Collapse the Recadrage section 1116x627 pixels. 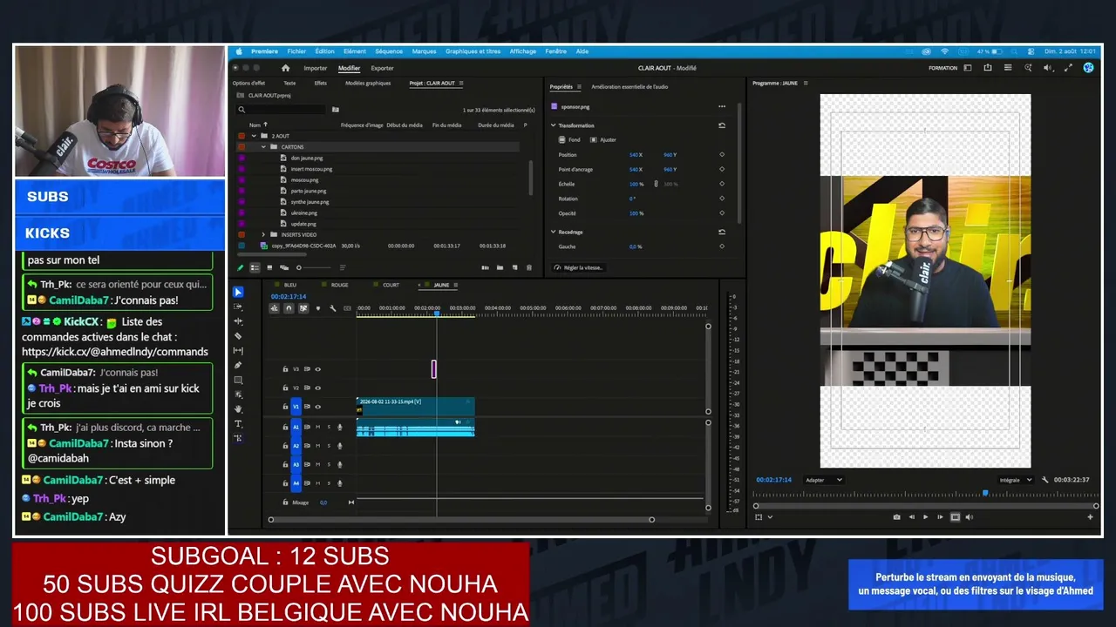pos(553,232)
